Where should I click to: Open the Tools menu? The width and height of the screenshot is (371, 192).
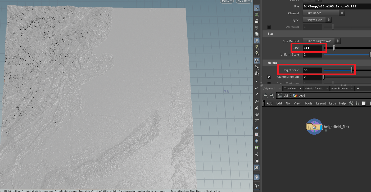(308, 103)
